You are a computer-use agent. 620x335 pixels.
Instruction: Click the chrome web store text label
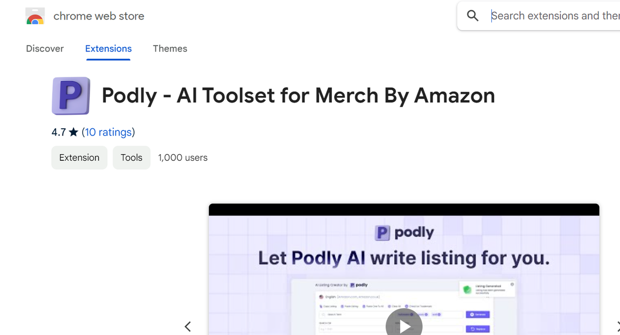(x=98, y=16)
